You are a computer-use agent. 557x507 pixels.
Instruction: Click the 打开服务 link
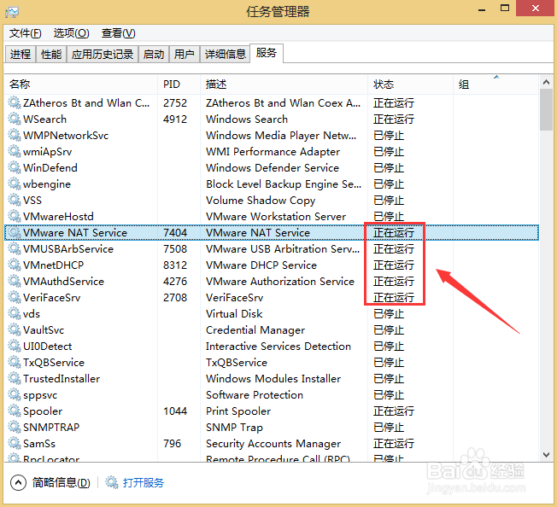(144, 482)
